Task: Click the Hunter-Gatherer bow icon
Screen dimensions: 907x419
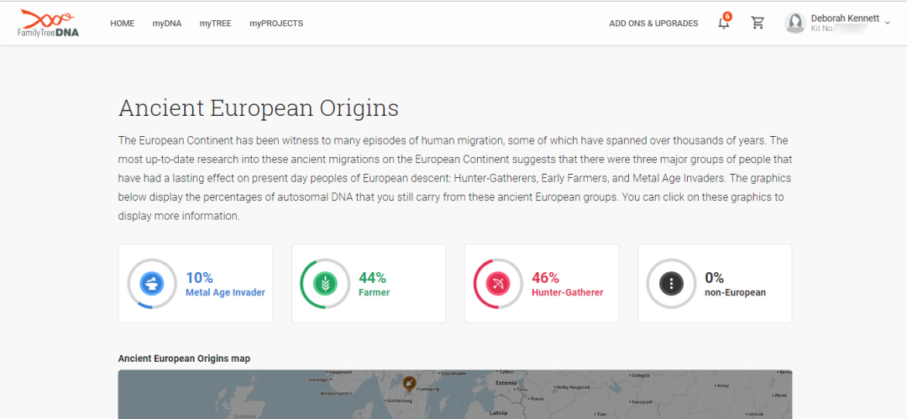Action: (x=498, y=283)
